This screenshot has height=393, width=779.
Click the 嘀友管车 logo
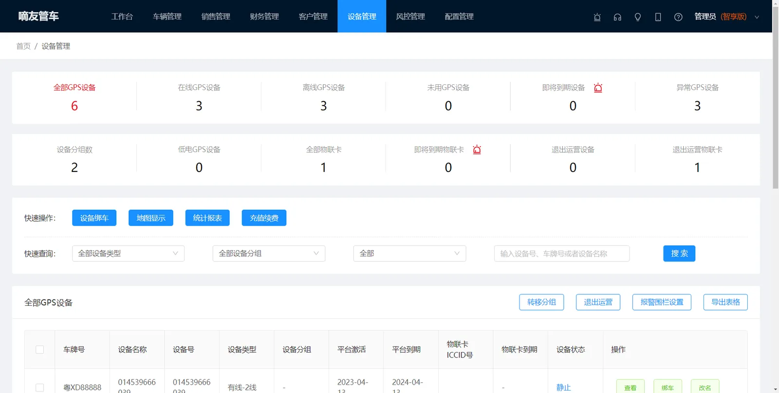click(x=38, y=16)
